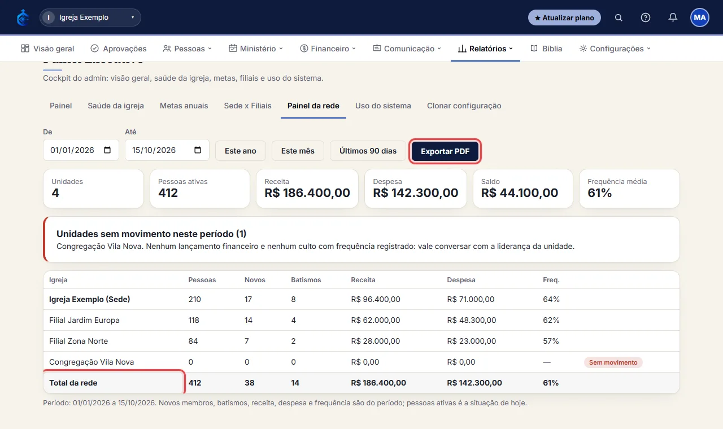Click the Até end date field
723x429 pixels.
tap(167, 150)
